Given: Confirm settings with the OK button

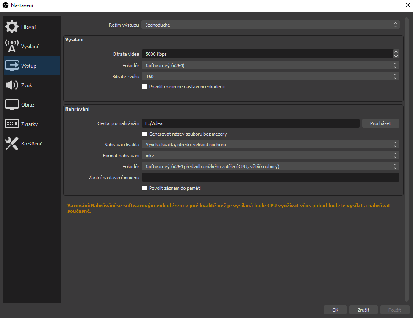Looking at the screenshot, I should (x=335, y=310).
